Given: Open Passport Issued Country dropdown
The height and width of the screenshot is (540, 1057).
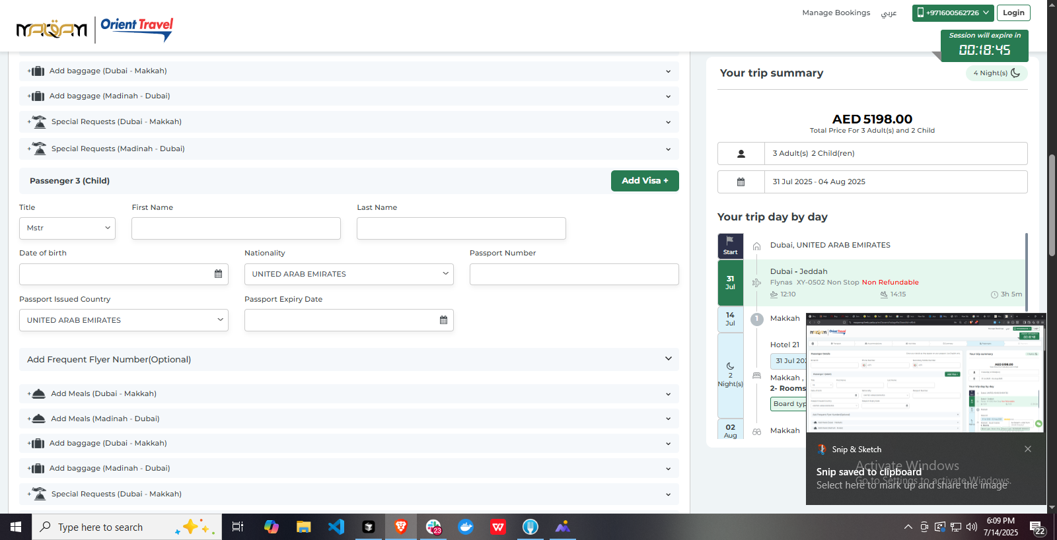Looking at the screenshot, I should (x=124, y=320).
